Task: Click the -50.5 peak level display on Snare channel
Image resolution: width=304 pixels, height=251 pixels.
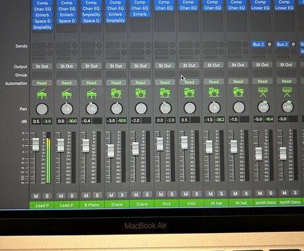Action: 122,120
